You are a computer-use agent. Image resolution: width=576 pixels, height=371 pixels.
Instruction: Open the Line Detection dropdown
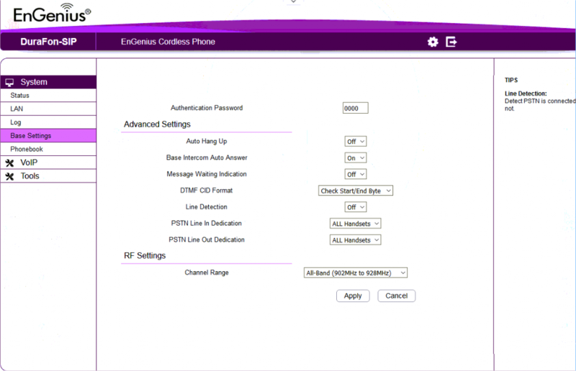point(356,207)
